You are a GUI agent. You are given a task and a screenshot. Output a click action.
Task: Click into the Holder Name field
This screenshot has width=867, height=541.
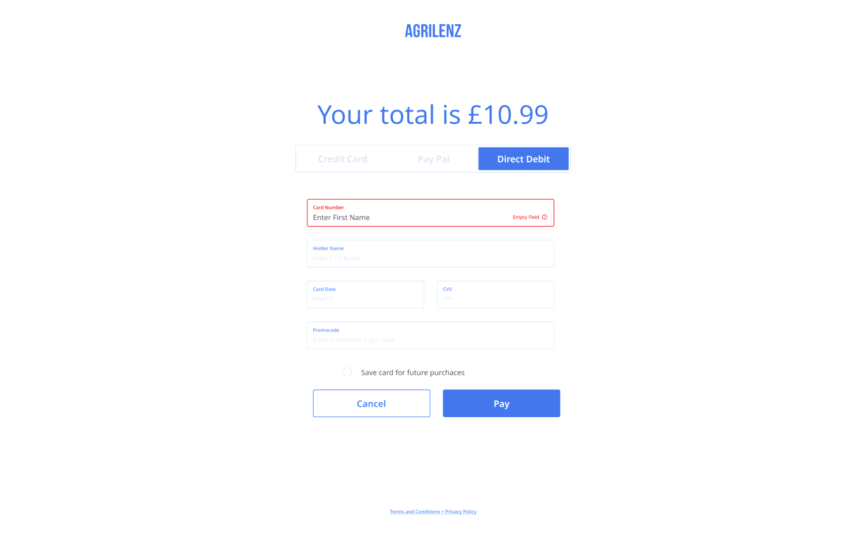430,258
